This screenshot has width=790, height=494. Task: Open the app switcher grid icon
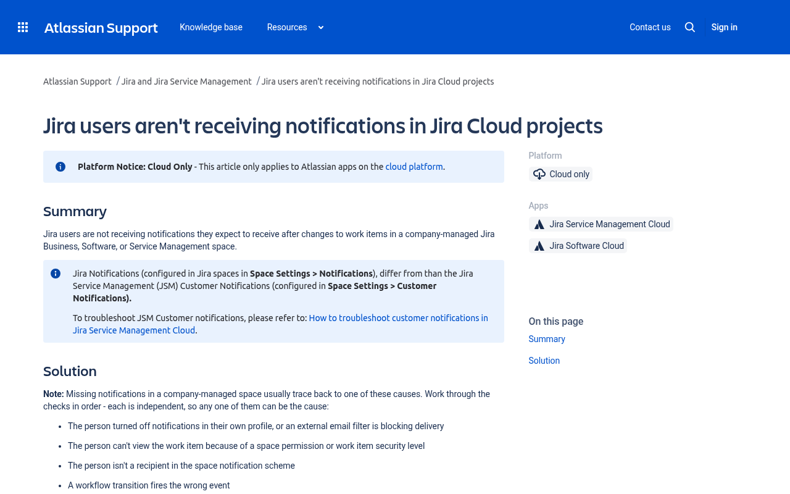click(x=23, y=27)
